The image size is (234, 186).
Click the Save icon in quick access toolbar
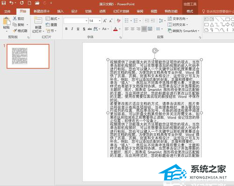[3, 3]
